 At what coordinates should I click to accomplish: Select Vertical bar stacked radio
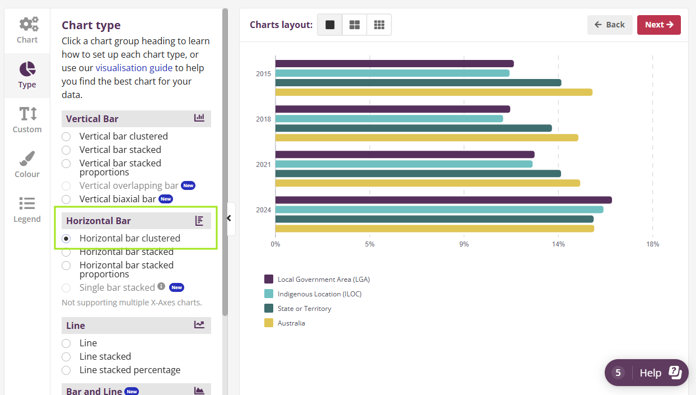tap(66, 150)
